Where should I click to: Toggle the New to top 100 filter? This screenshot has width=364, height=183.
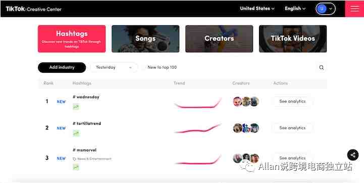(162, 67)
